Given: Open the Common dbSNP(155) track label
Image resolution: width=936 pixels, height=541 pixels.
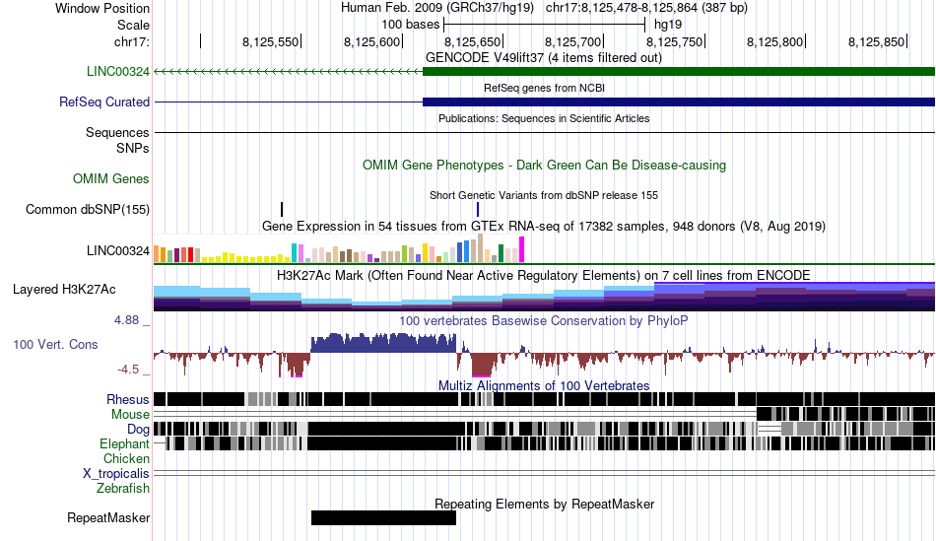Looking at the screenshot, I should pos(88,210).
